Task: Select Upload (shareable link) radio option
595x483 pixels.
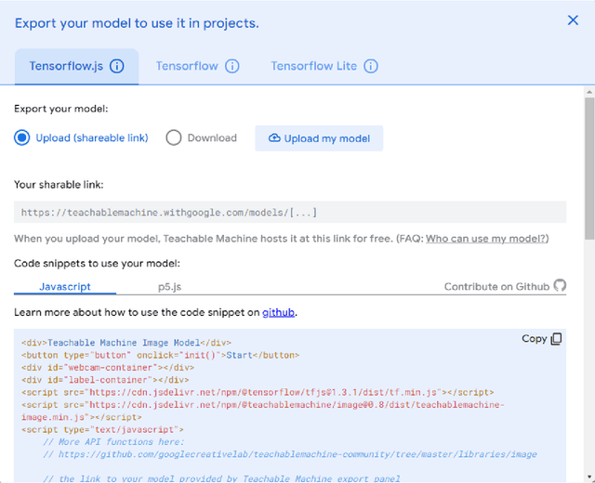Action: tap(21, 137)
